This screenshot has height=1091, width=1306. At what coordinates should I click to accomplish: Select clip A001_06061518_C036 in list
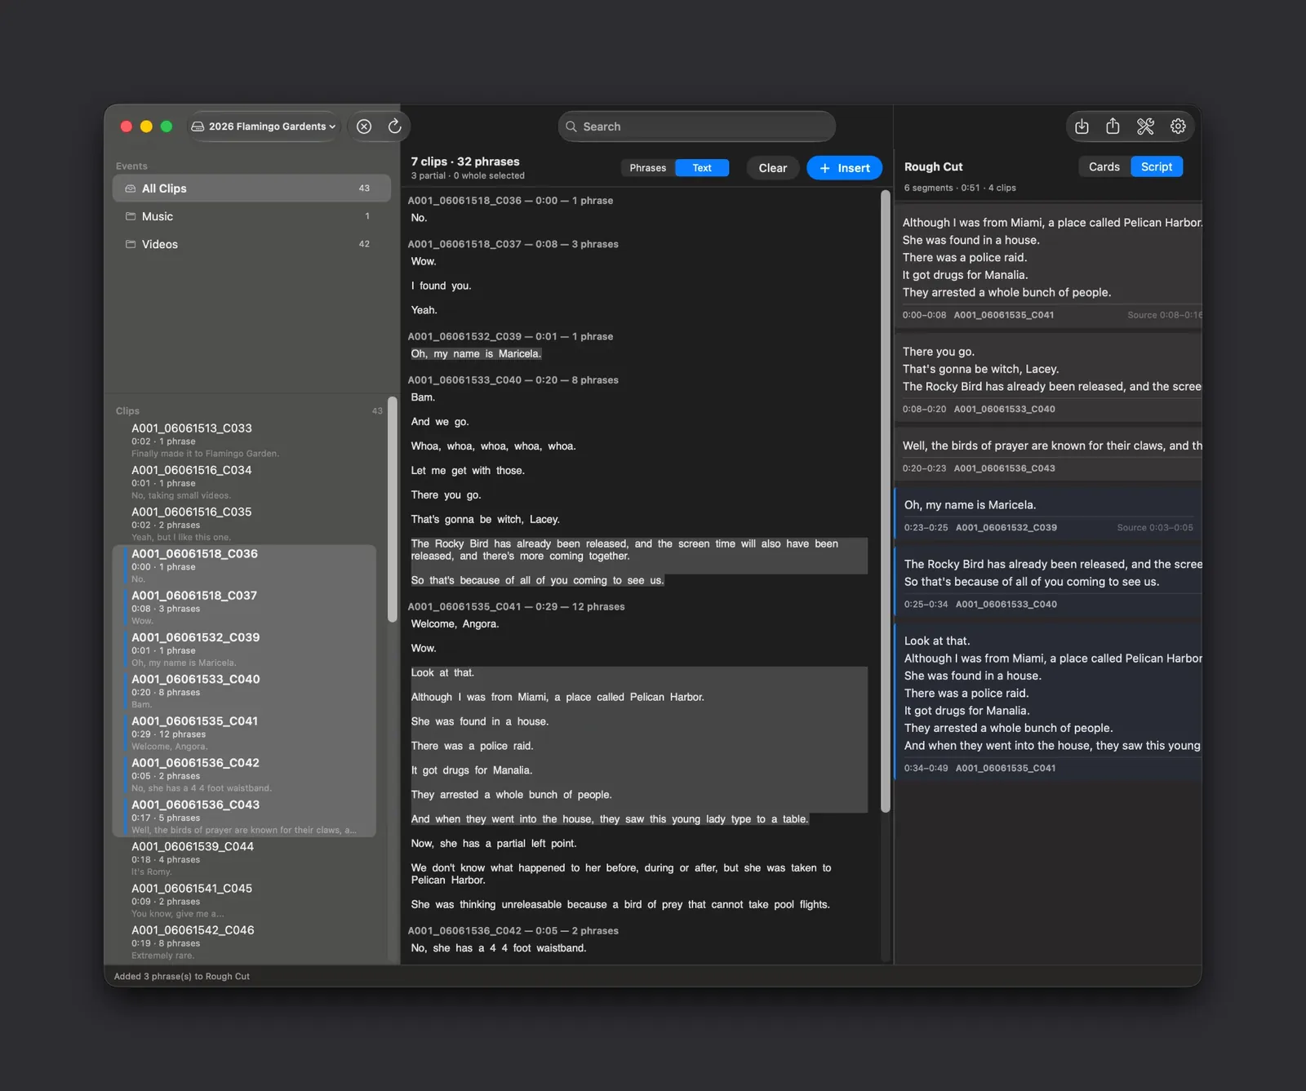pyautogui.click(x=245, y=565)
